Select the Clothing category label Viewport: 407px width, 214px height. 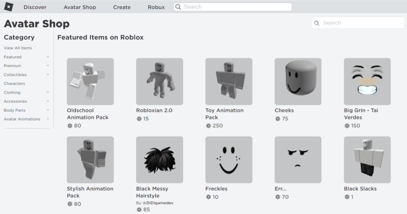click(x=12, y=92)
